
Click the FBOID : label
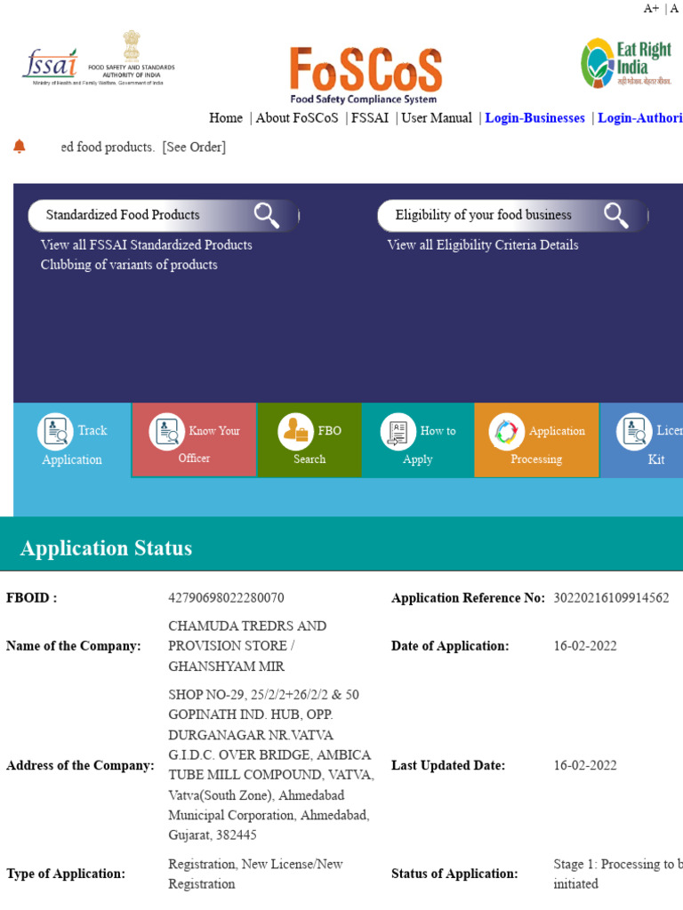[x=31, y=598]
